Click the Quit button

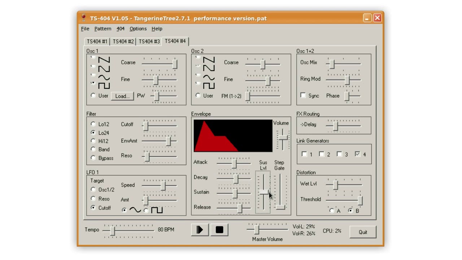point(363,232)
